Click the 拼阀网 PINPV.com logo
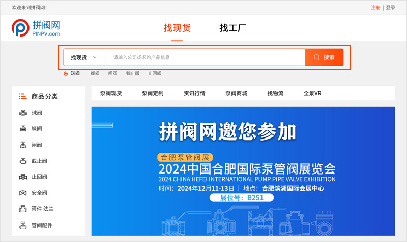The height and width of the screenshot is (242, 407). point(36,28)
